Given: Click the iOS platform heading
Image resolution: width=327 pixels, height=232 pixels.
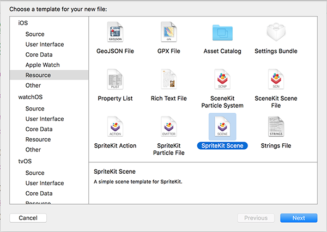Looking at the screenshot, I should [23, 23].
